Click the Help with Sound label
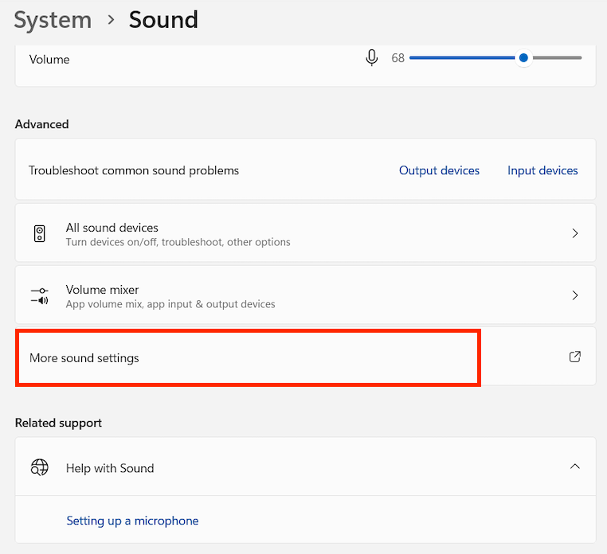Screen dimensions: 607x554 (x=110, y=468)
